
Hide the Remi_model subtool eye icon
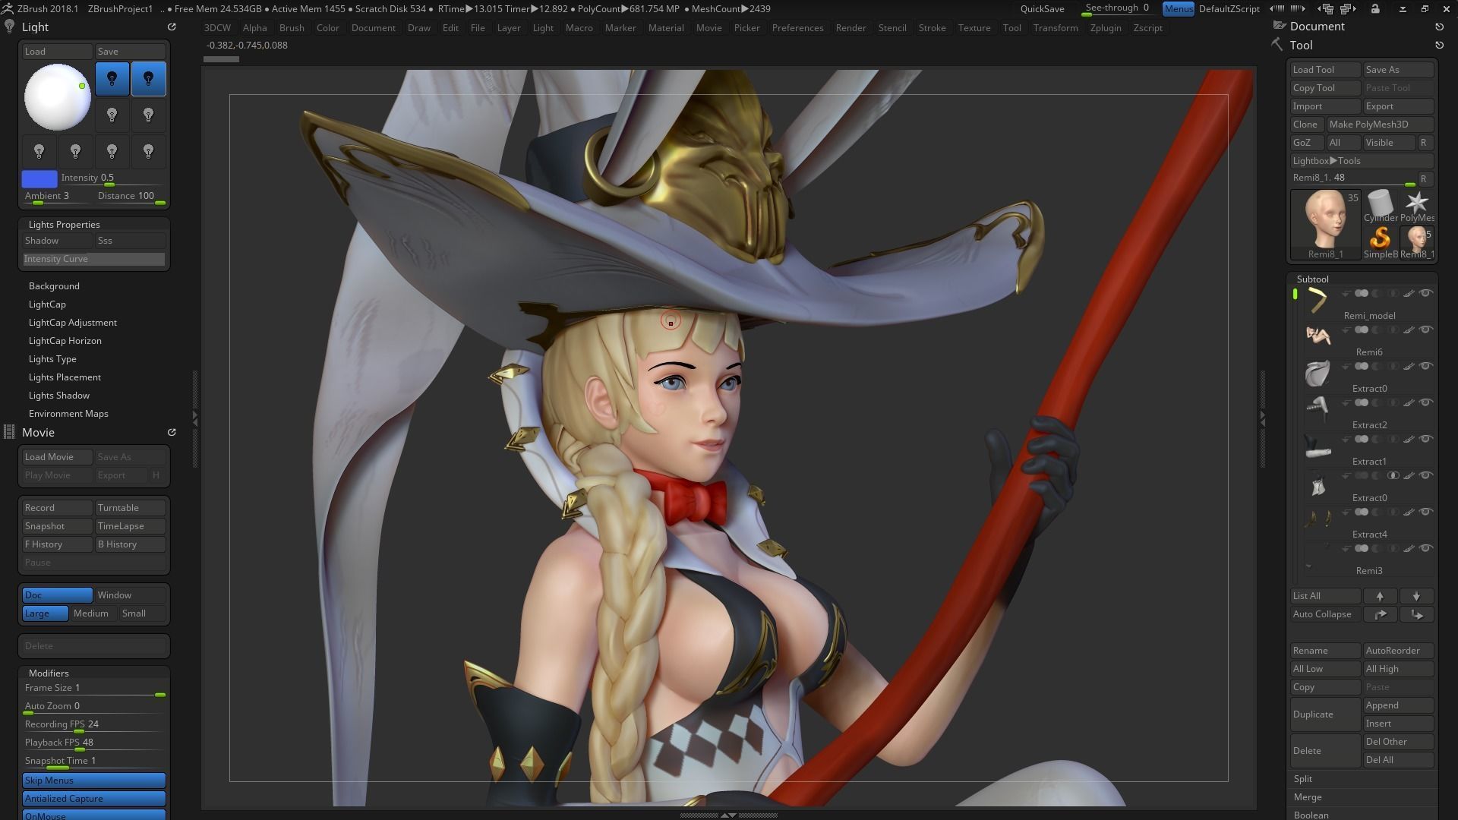(1426, 293)
